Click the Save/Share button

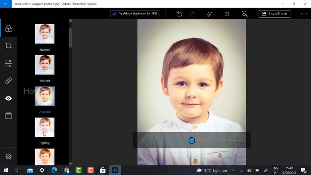274,14
